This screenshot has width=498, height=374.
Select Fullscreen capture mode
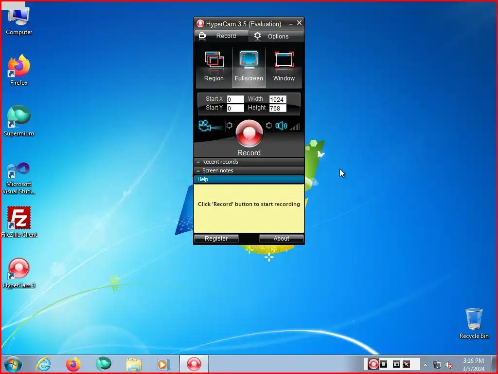click(249, 67)
